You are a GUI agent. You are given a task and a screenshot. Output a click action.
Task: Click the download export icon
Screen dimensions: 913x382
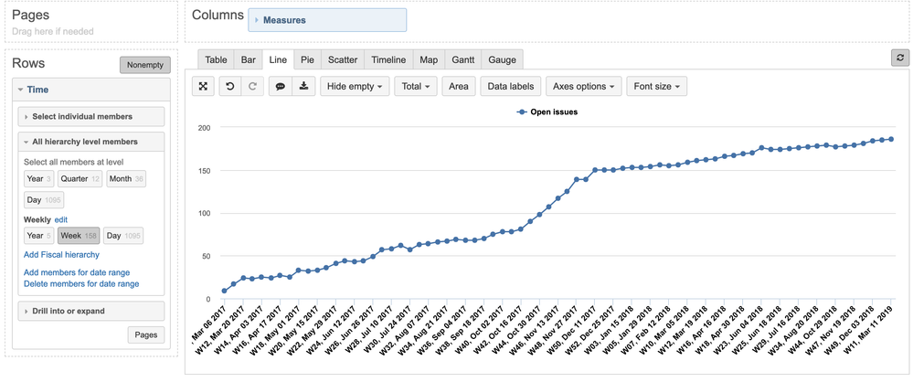click(303, 87)
